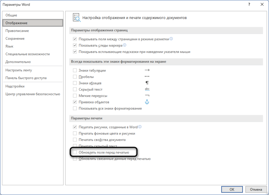Switch to the 'Дополнительно' category
The width and height of the screenshot is (269, 195).
[19, 62]
